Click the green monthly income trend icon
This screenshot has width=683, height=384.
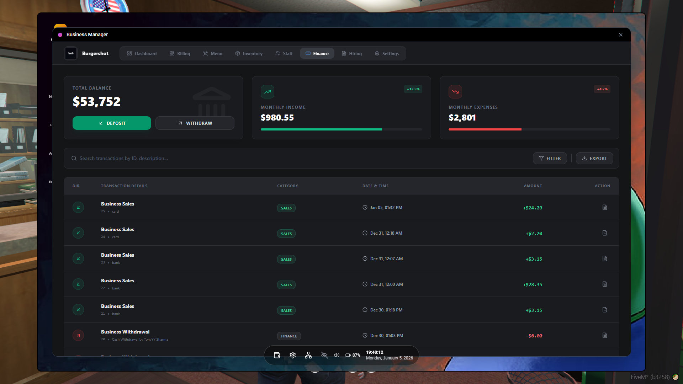pyautogui.click(x=267, y=92)
